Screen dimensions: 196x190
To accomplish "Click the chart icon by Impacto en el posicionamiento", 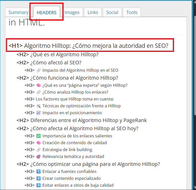I will point(39,113).
